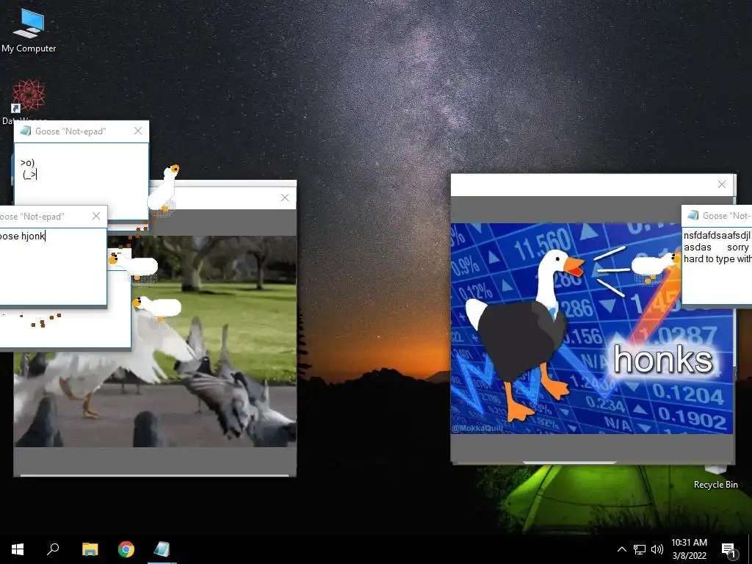Close the pigeons photo window

[x=285, y=198]
